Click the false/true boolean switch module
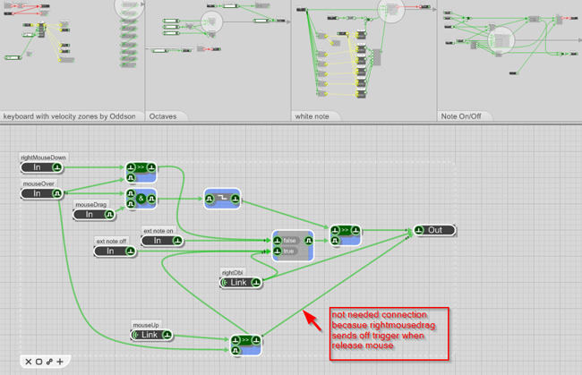Image resolution: width=582 pixels, height=375 pixels. tap(293, 246)
